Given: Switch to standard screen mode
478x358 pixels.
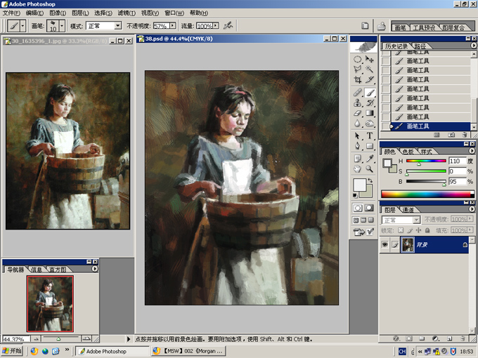Looking at the screenshot, I should [x=356, y=220].
